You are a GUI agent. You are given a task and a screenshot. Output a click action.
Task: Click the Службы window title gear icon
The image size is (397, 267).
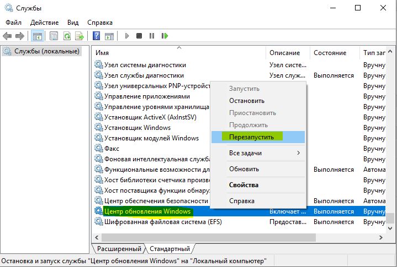coord(9,8)
